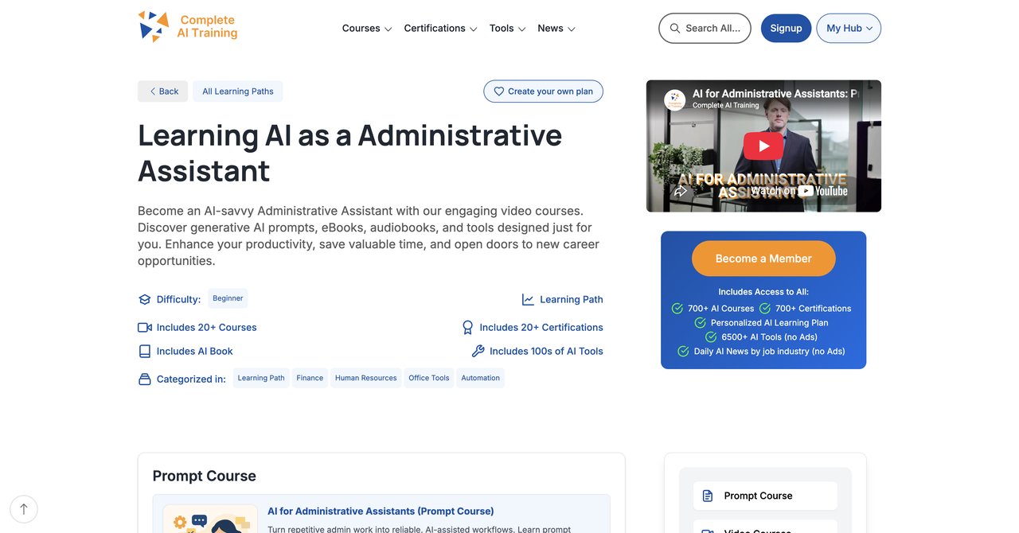Play the YouTube video
The width and height of the screenshot is (1019, 533).
pos(763,146)
